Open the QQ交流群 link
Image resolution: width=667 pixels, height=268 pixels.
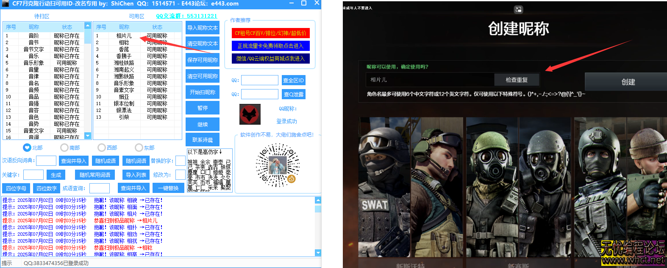pyautogui.click(x=186, y=16)
